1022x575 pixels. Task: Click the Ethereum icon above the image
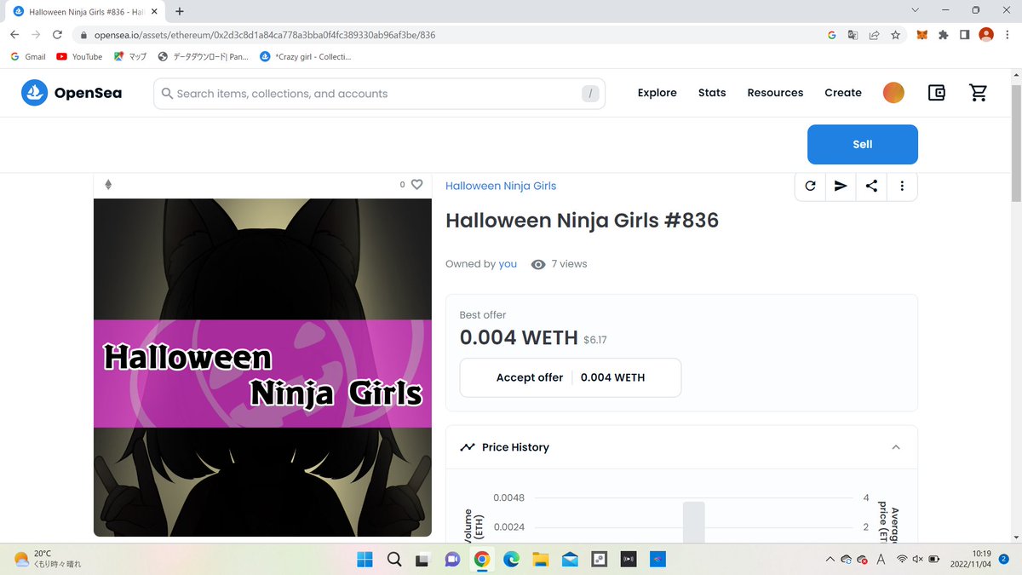pyautogui.click(x=108, y=185)
